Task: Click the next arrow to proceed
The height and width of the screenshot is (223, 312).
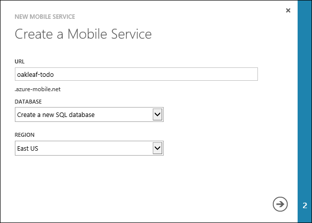Action: point(280,204)
